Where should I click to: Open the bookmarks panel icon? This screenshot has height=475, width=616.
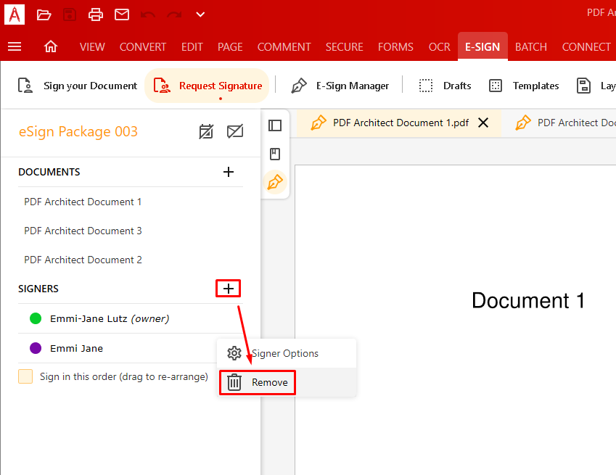(275, 154)
